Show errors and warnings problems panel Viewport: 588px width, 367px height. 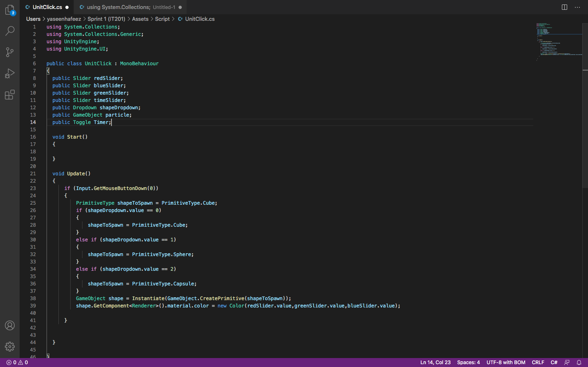click(x=17, y=363)
